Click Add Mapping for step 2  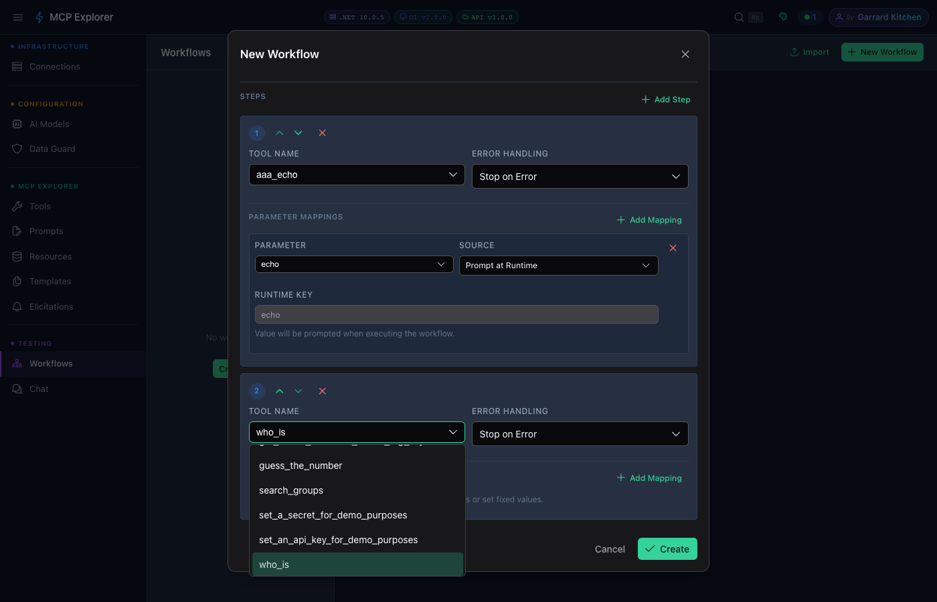649,478
